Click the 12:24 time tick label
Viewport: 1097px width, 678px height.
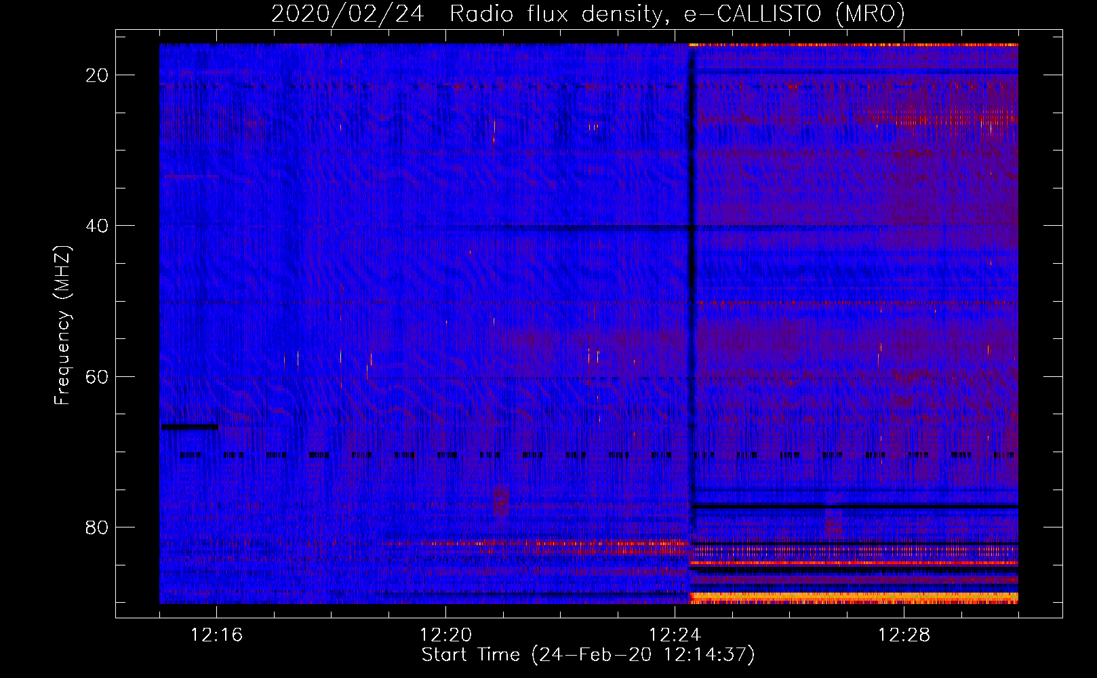pyautogui.click(x=675, y=635)
